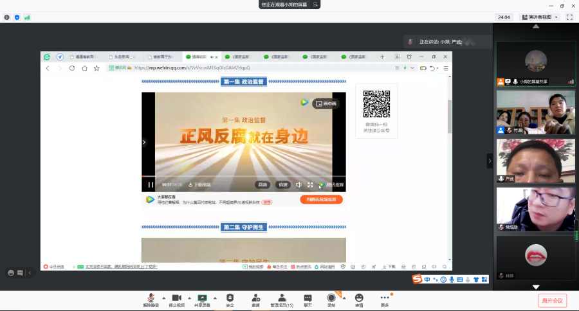Click the blue security shield status icon

pyautogui.click(x=17, y=17)
